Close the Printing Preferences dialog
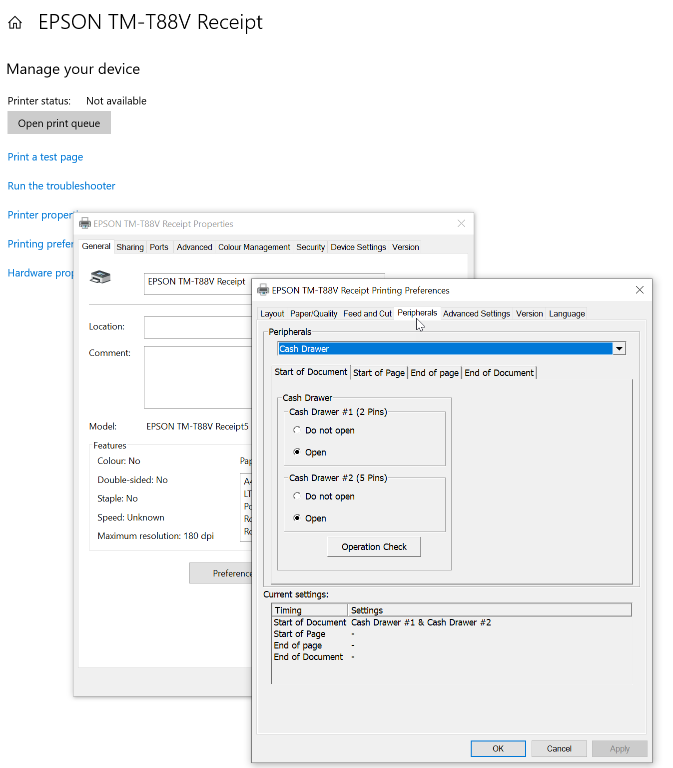The image size is (673, 768). (x=640, y=290)
